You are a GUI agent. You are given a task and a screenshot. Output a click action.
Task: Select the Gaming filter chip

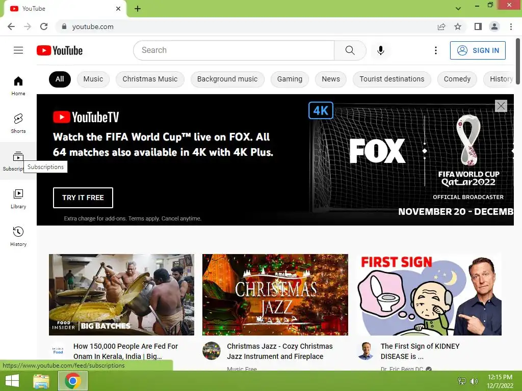pos(290,79)
